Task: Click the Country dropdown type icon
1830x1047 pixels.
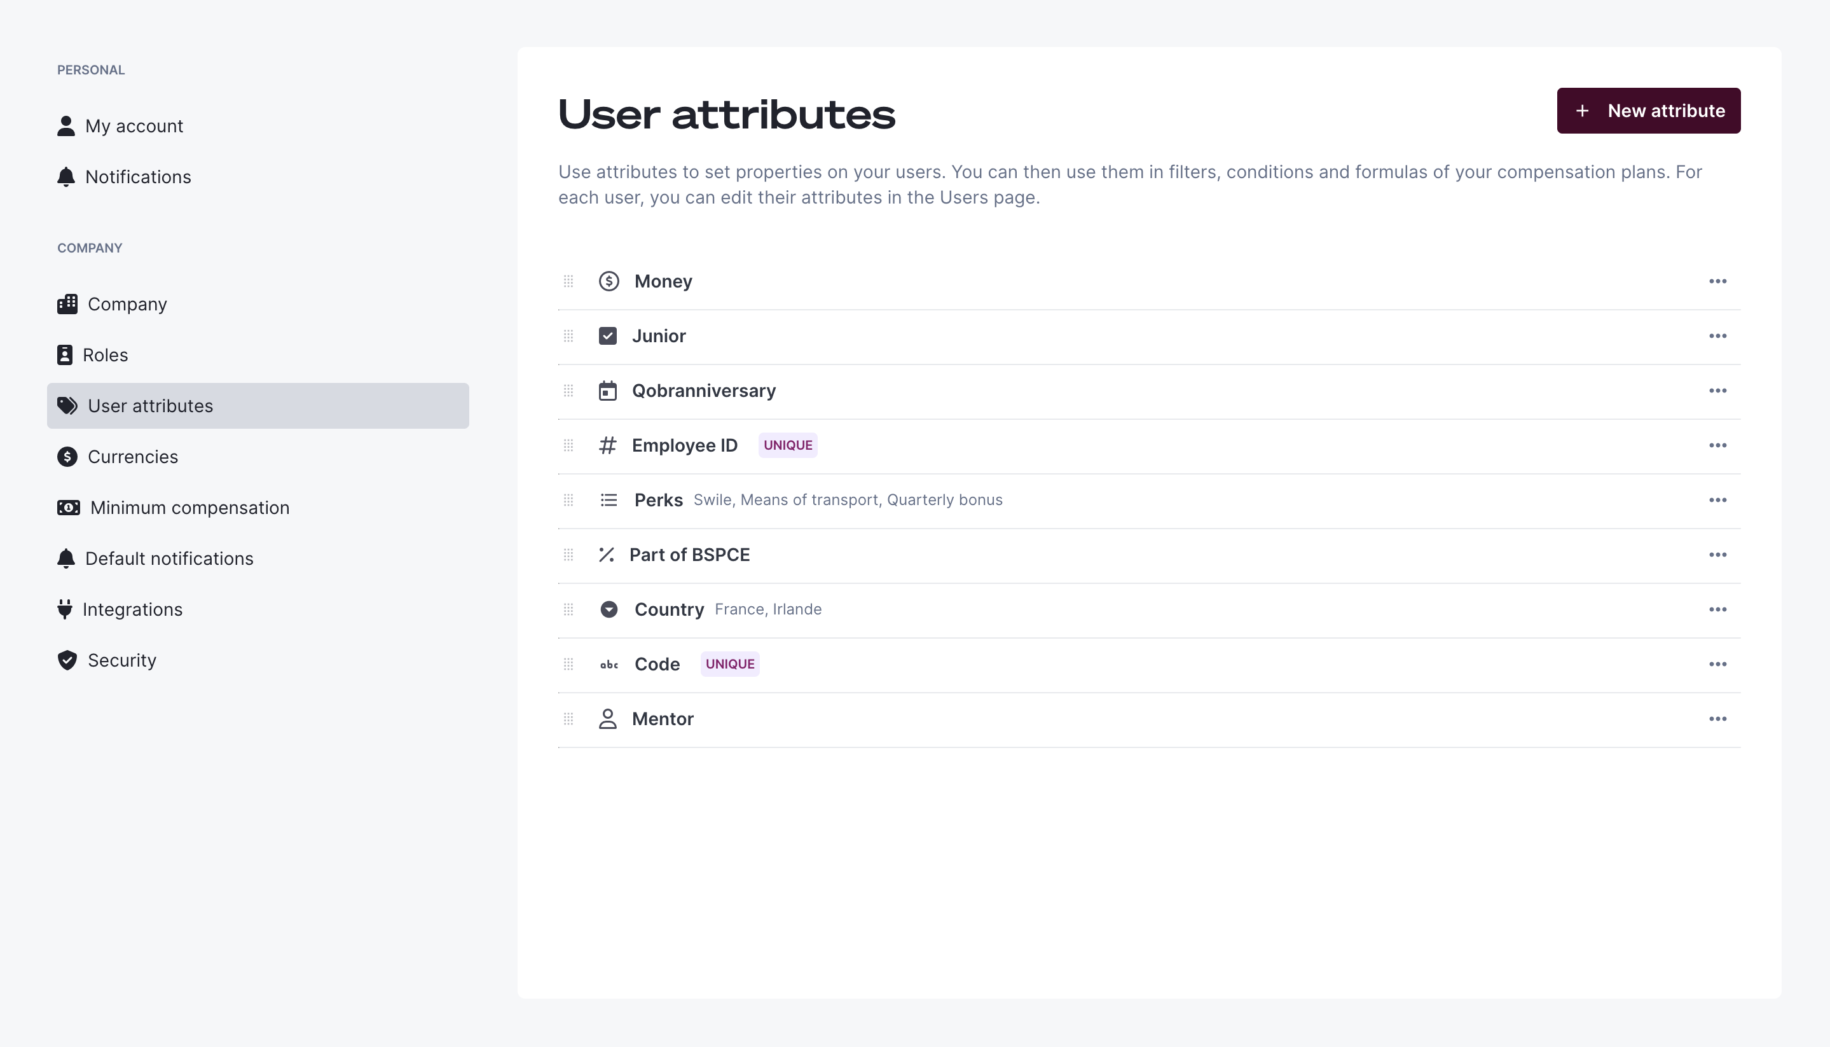Action: click(x=609, y=609)
